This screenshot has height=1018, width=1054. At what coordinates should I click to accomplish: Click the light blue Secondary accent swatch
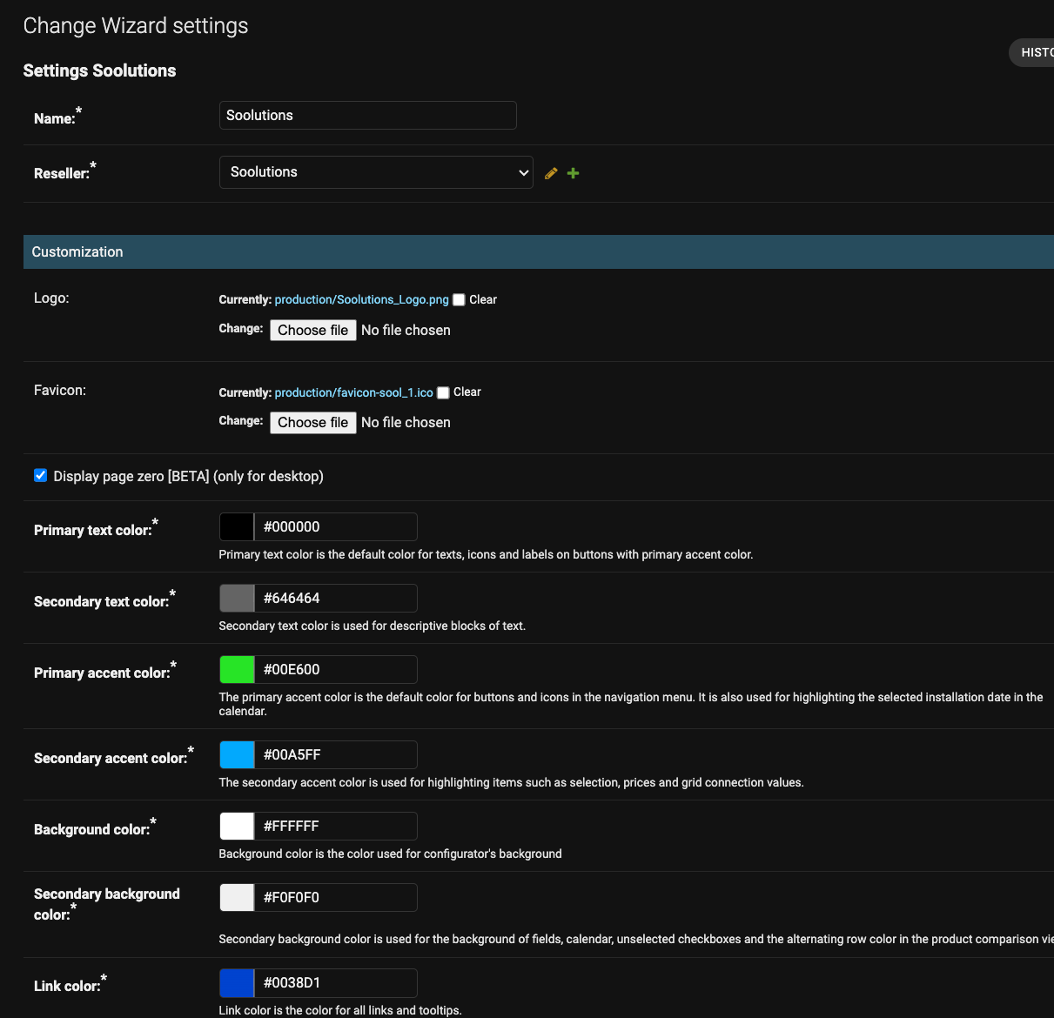pos(237,755)
